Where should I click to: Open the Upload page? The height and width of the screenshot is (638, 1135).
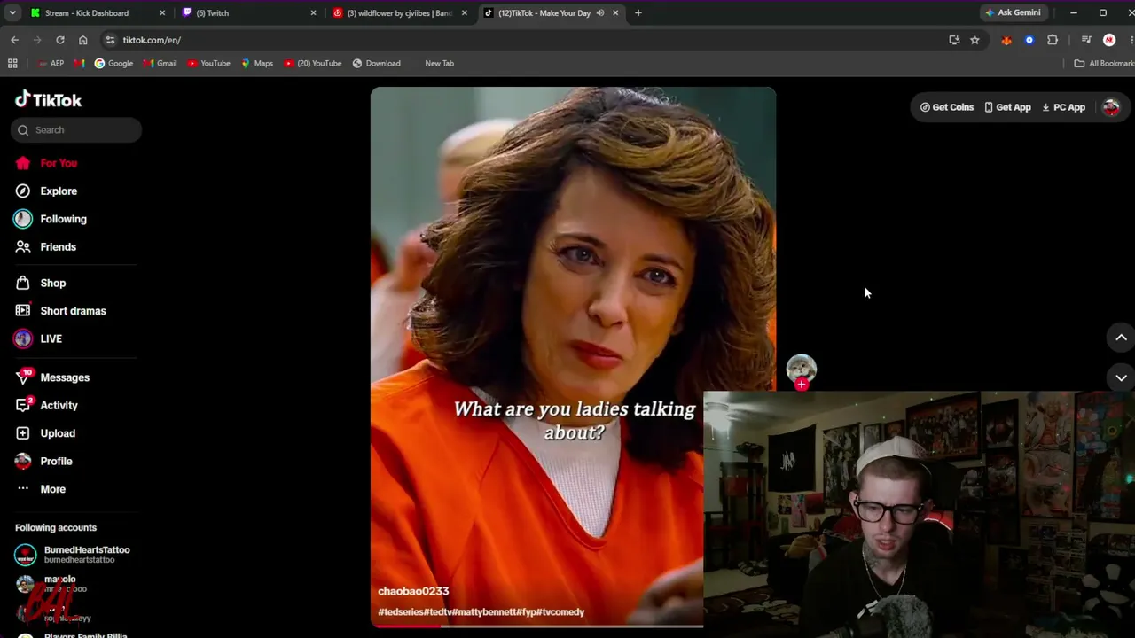(x=58, y=433)
